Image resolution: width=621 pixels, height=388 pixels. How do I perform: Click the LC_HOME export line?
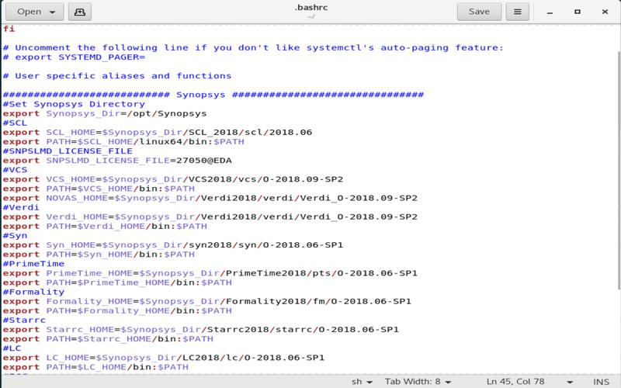164,358
